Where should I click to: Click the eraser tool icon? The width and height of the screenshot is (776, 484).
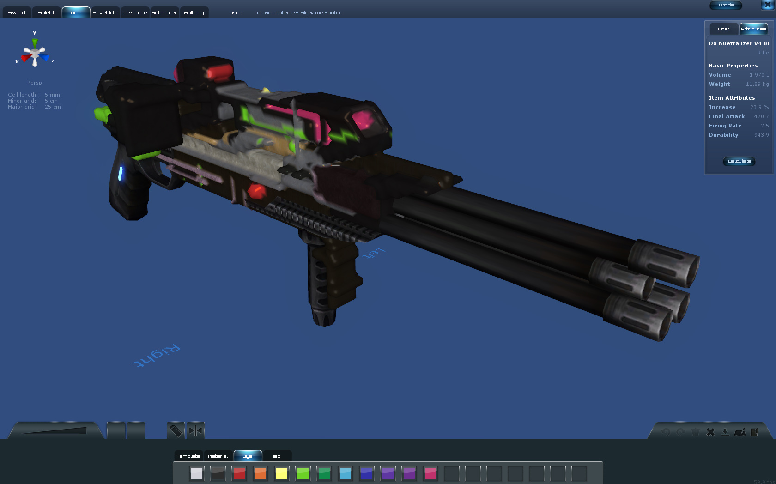(176, 431)
